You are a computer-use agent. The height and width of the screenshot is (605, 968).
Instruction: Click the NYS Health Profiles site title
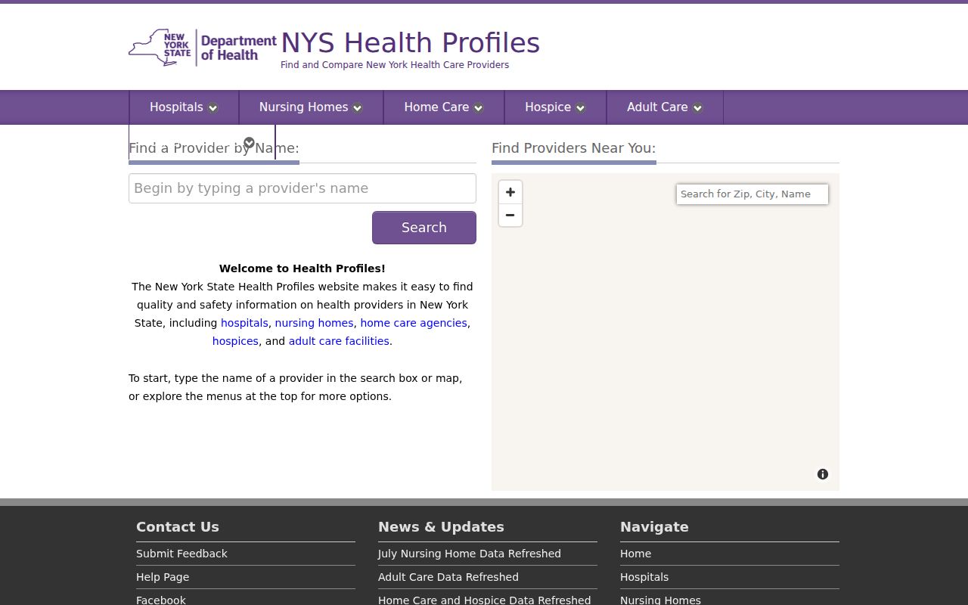tap(411, 43)
